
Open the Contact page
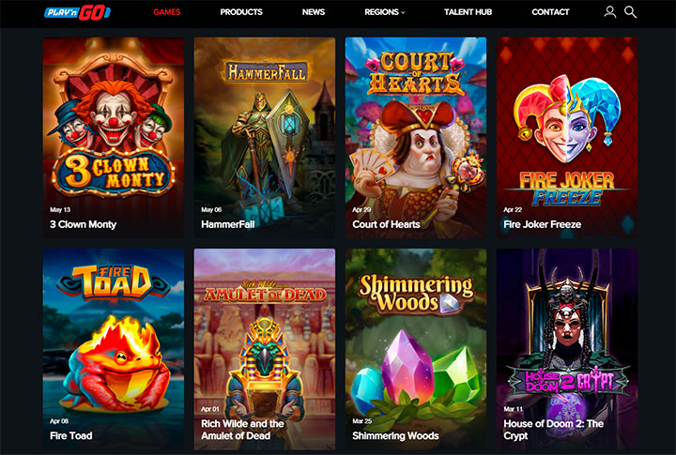tap(550, 12)
